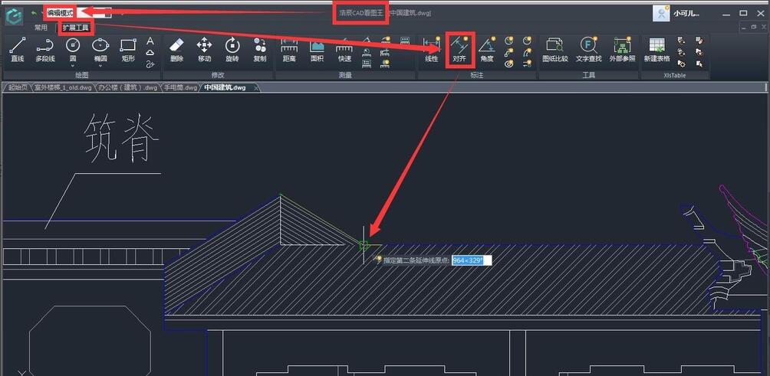Switch to the 起始页 start page tab

point(18,88)
